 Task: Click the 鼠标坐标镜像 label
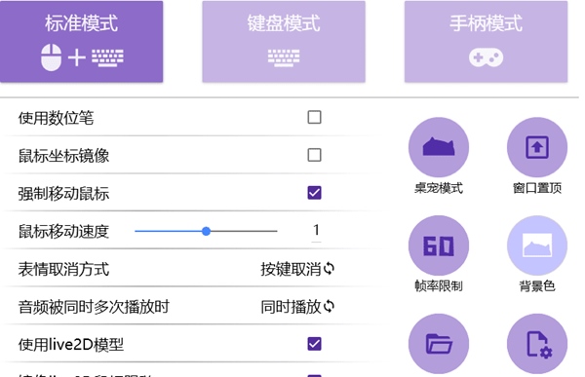(63, 156)
